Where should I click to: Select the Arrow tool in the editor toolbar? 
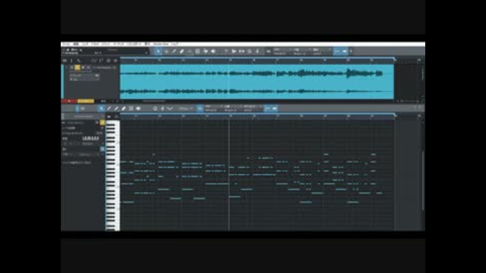[x=101, y=109]
